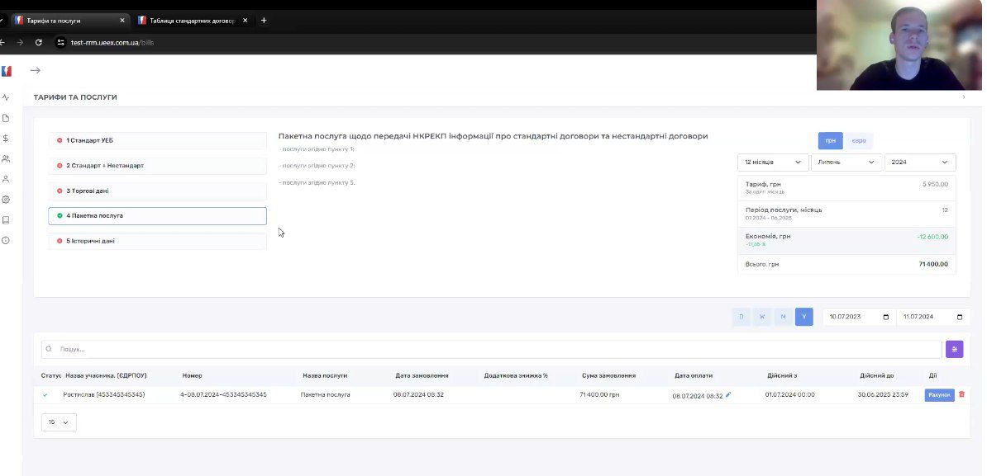Open the activity pulse icon in sidebar

(x=6, y=97)
